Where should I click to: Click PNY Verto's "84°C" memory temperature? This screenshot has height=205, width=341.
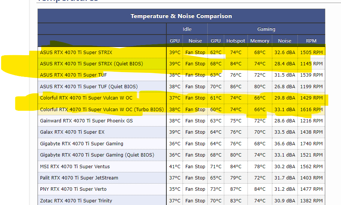pyautogui.click(x=260, y=189)
